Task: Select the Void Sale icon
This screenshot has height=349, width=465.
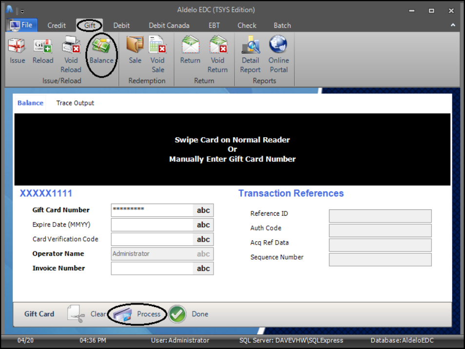Action: [x=157, y=54]
